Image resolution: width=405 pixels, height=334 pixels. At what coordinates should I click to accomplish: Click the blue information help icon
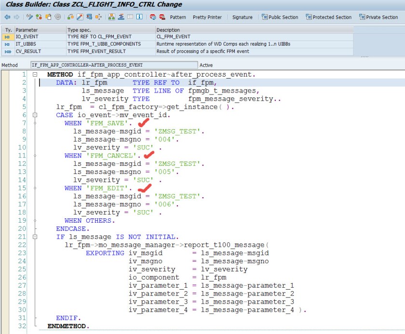(x=139, y=17)
